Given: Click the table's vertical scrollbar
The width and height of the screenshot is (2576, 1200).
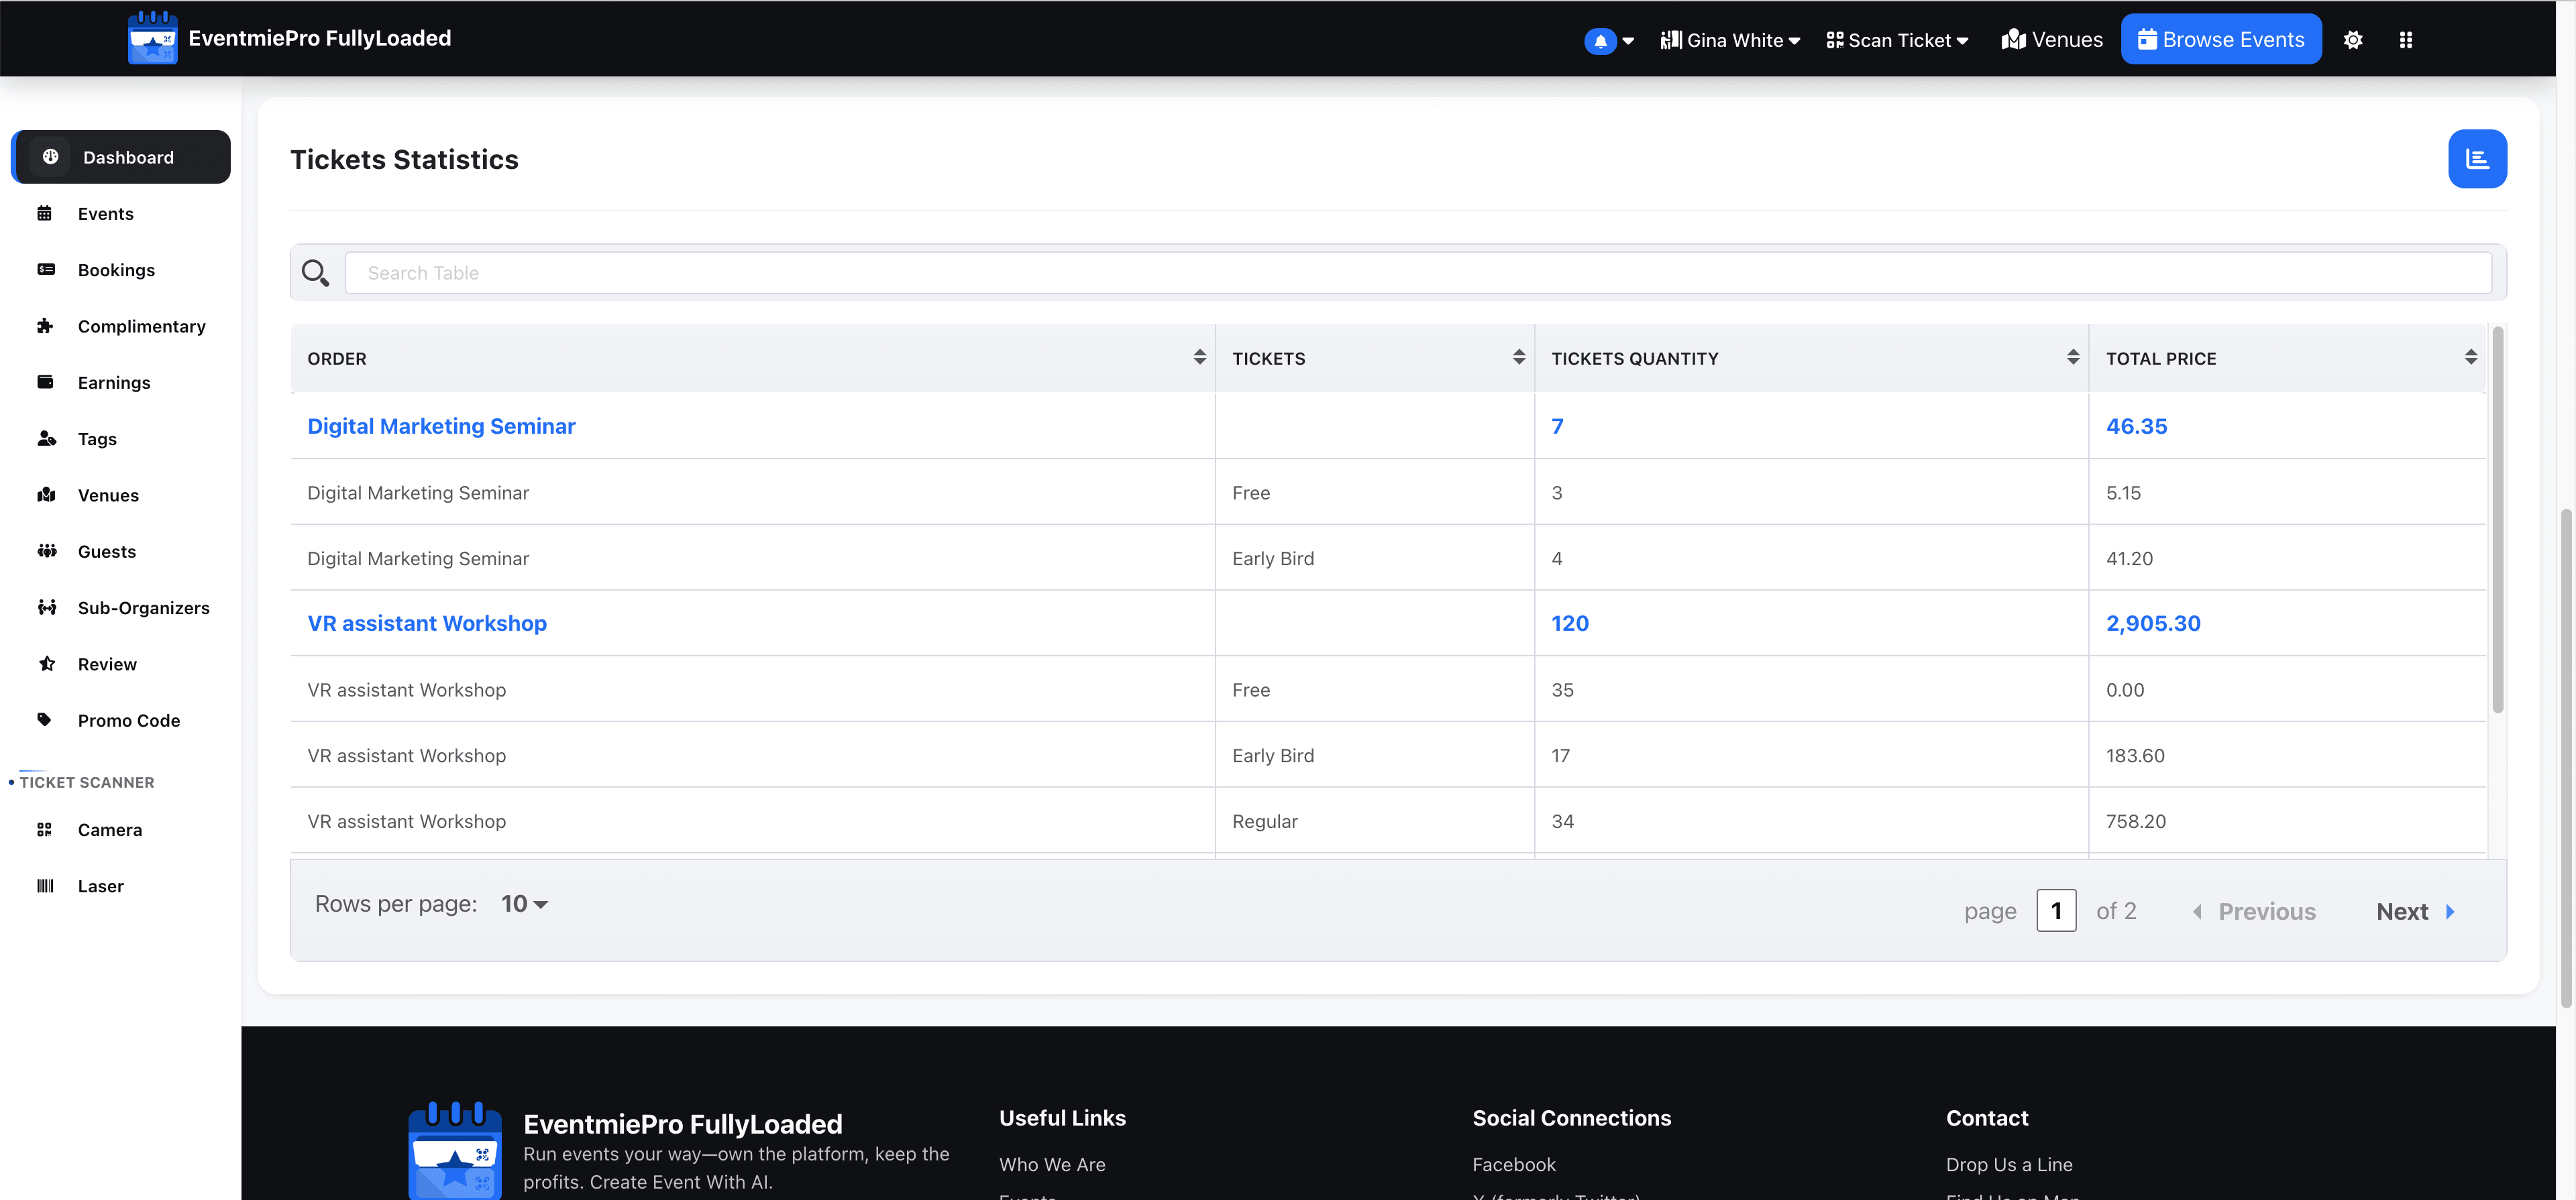Looking at the screenshot, I should click(x=2497, y=520).
